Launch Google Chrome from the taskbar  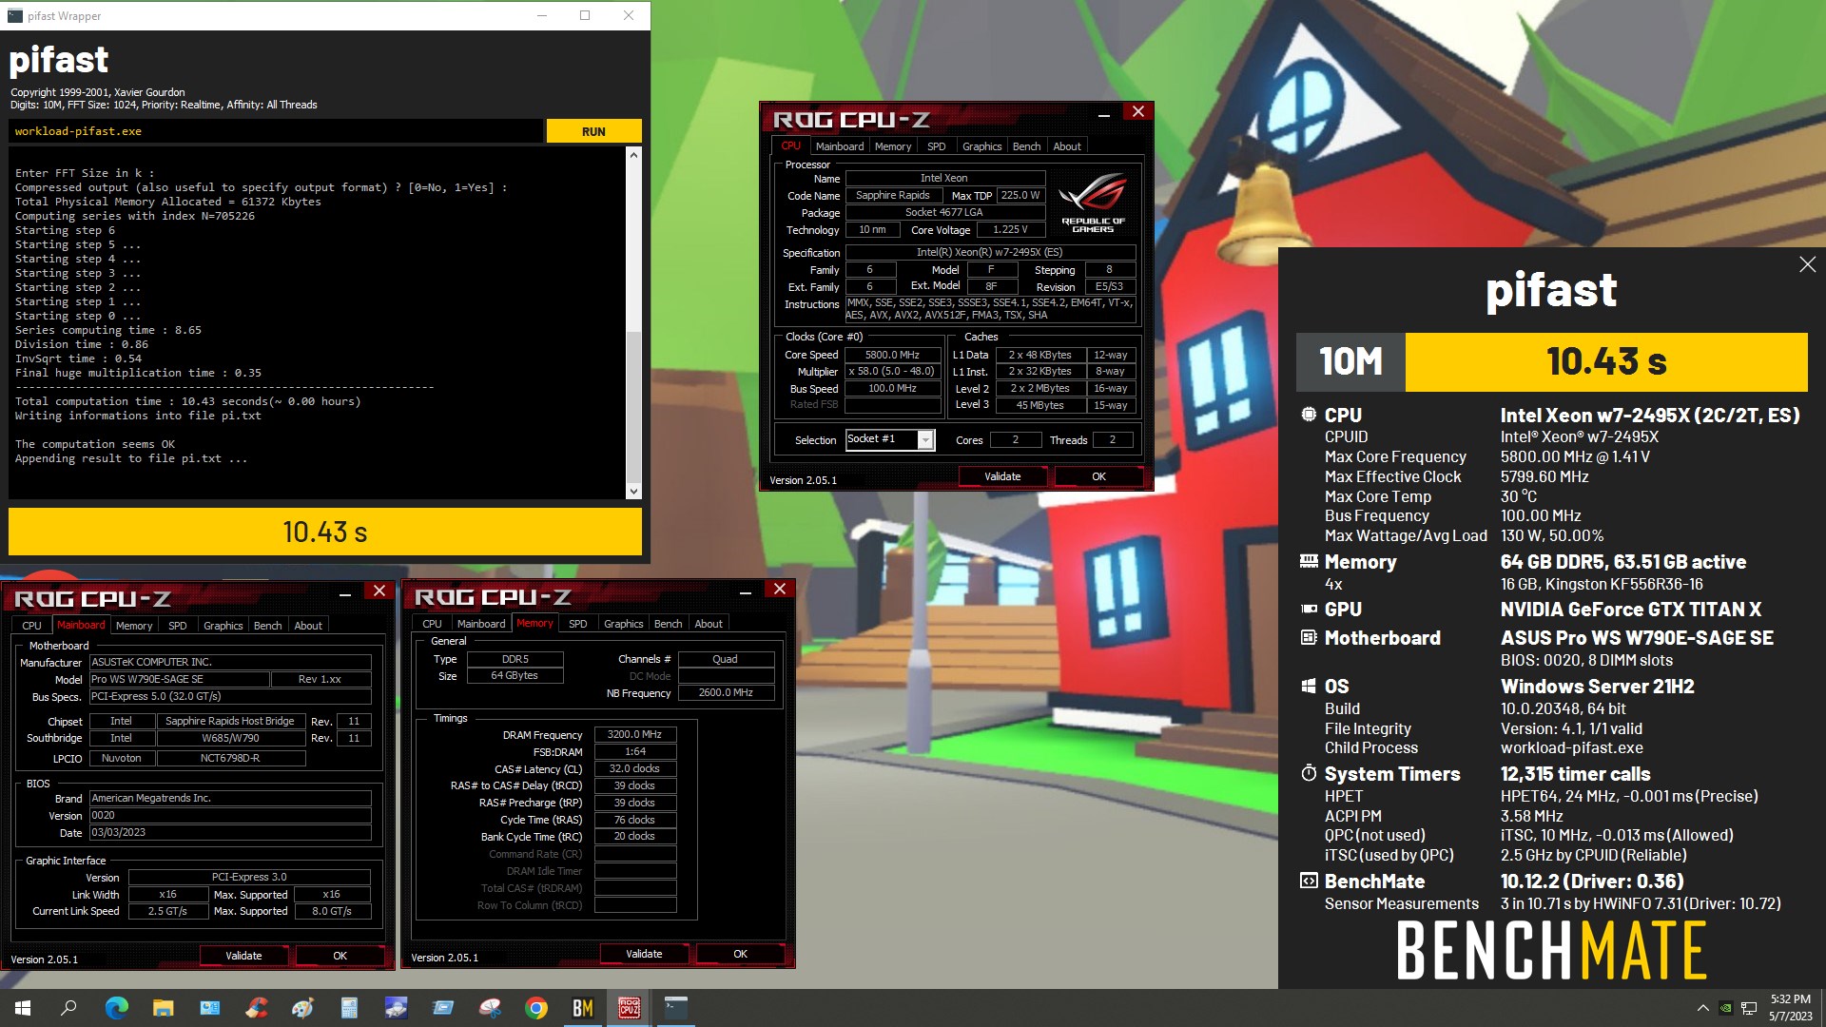(x=535, y=1008)
